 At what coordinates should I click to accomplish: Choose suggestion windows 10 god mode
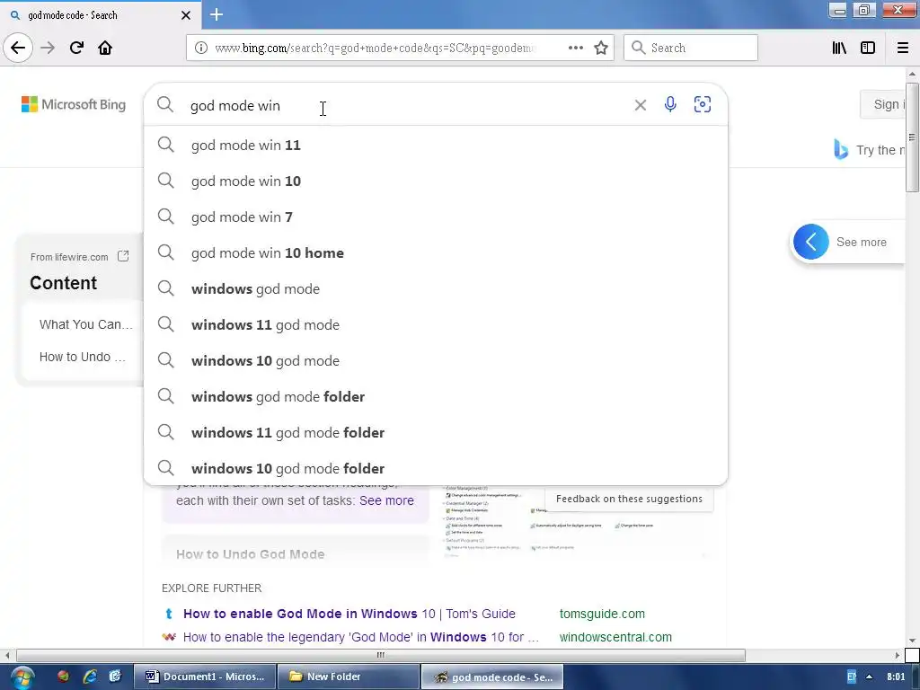coord(436,360)
